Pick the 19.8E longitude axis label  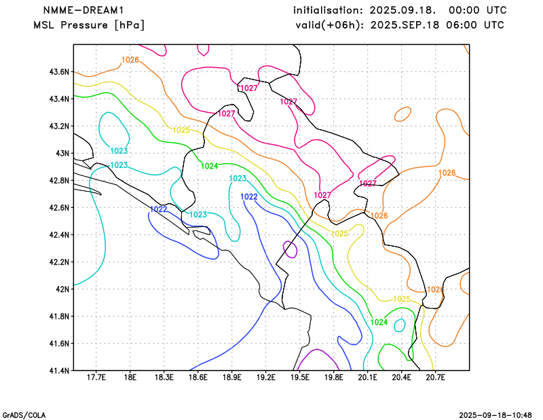coord(334,377)
